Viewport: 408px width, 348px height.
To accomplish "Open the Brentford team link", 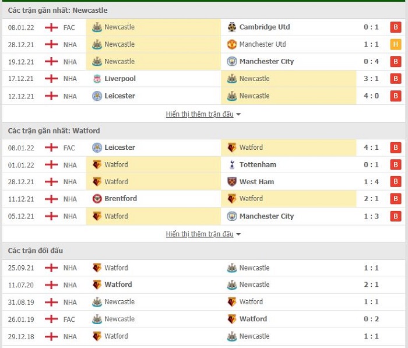I will pyautogui.click(x=121, y=199).
